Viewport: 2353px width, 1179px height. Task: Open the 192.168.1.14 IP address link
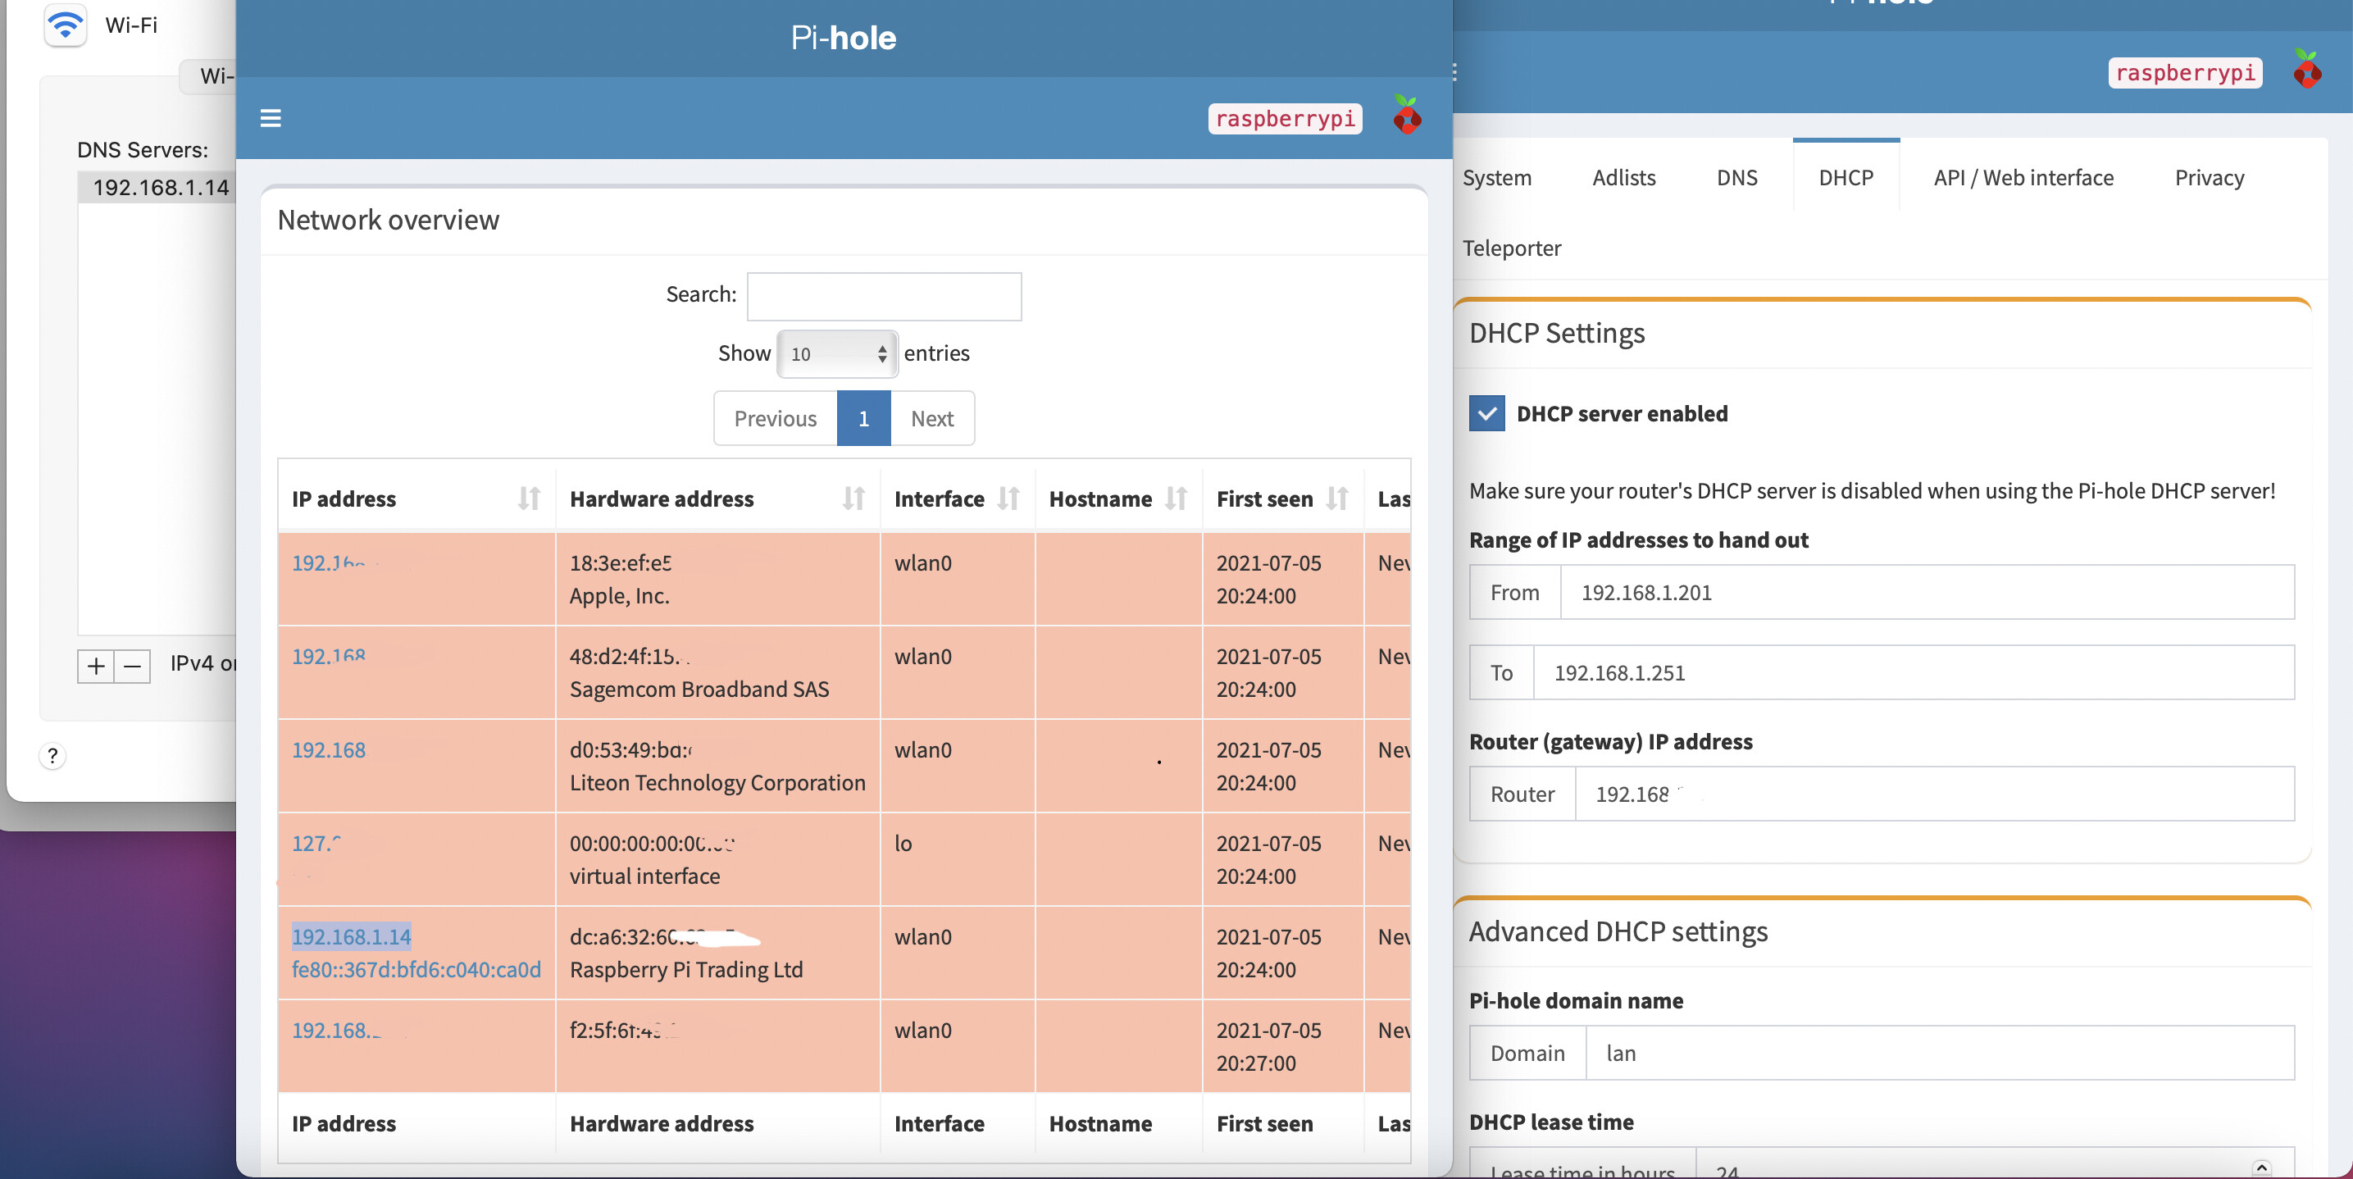352,937
